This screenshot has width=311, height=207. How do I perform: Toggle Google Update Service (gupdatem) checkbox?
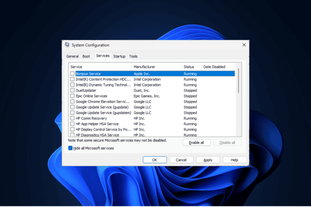[x=72, y=113]
